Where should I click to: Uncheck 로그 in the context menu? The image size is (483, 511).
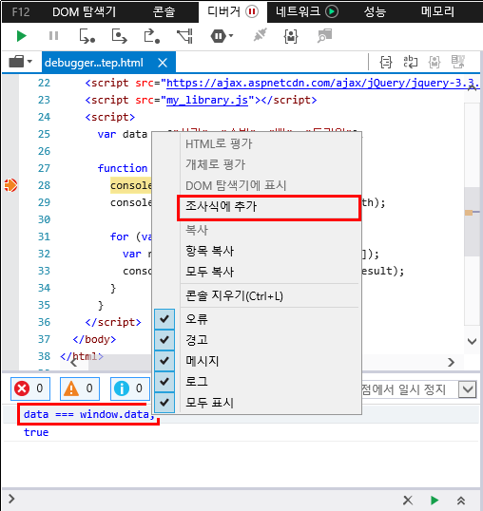tap(164, 381)
